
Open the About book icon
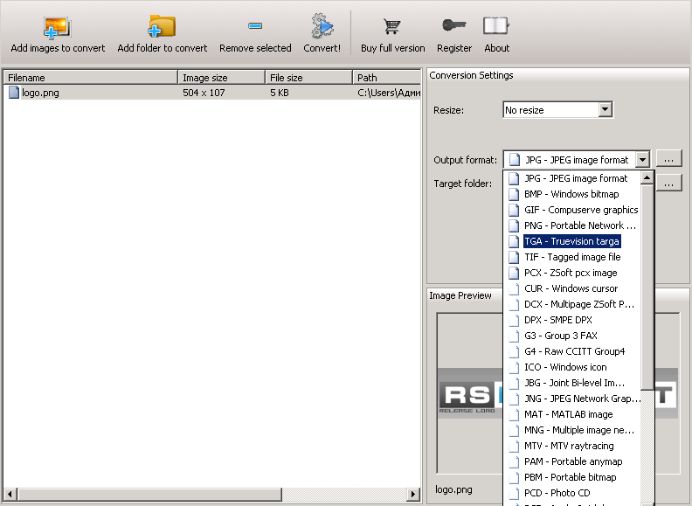496,27
